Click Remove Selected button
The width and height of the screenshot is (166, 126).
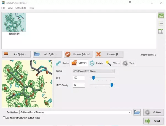78,54
